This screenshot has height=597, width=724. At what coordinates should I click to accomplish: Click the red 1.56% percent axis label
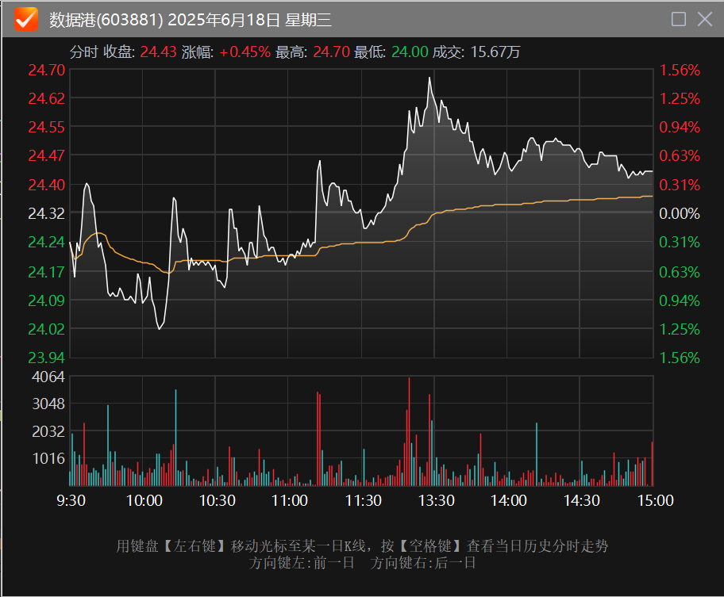point(680,70)
